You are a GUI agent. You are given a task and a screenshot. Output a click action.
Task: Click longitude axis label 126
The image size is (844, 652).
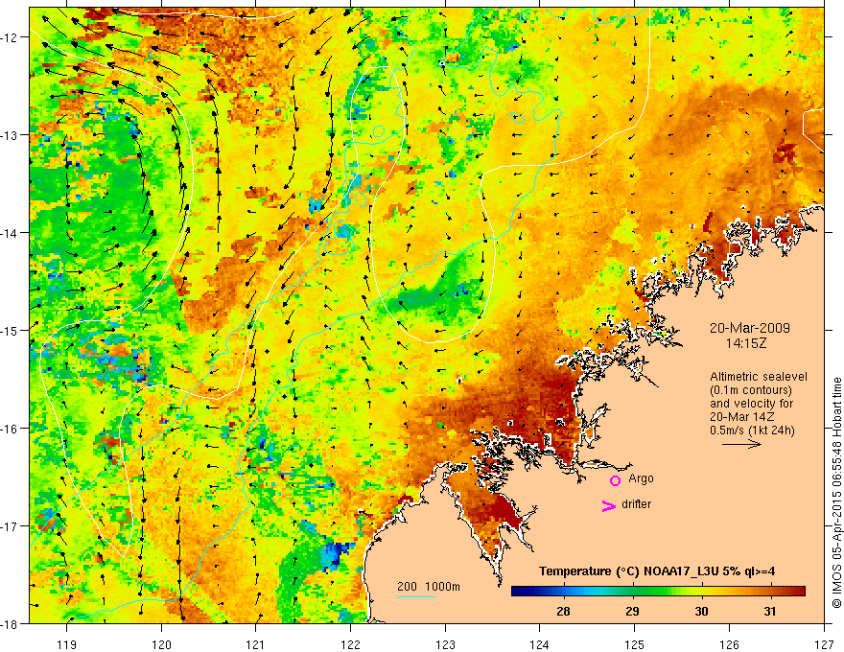click(729, 644)
